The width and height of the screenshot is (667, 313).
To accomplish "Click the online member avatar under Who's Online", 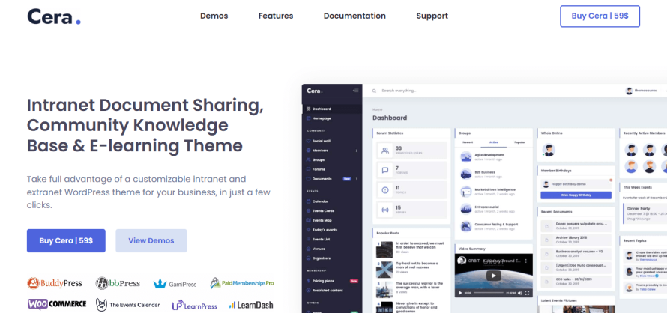I will coord(549,150).
